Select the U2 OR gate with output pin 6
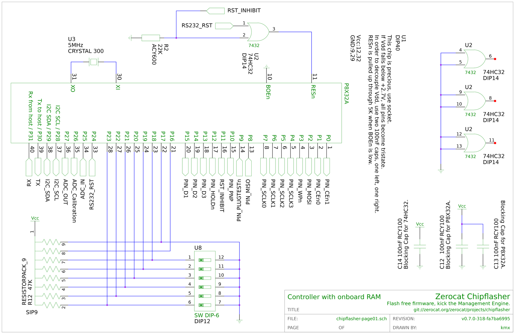Screen dimensions: 515x334 click(x=475, y=59)
